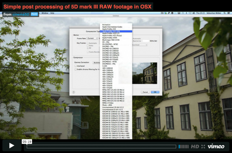Choose XDCAM EX 1080p24 (35 Mb/s VBR)
This screenshot has width=232, height=153.
[116, 116]
